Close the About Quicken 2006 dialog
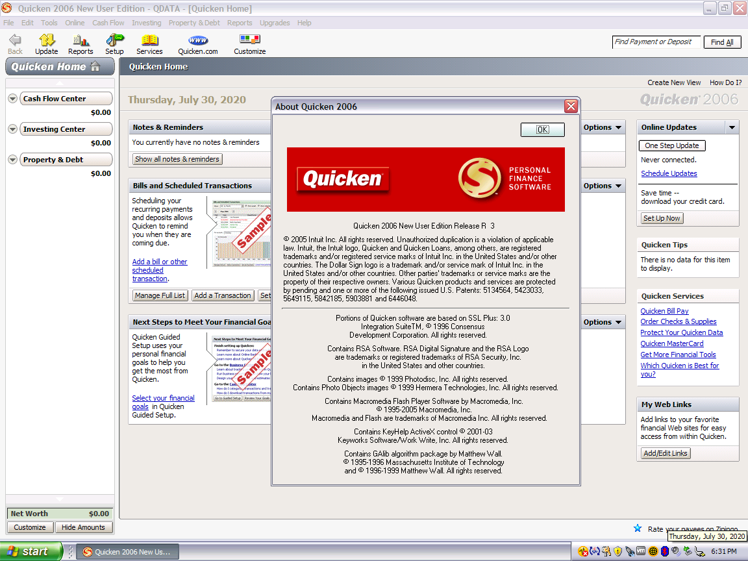748x561 pixels. [571, 106]
